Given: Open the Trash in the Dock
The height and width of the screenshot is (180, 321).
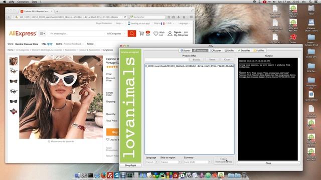Looking at the screenshot, I should 244,175.
